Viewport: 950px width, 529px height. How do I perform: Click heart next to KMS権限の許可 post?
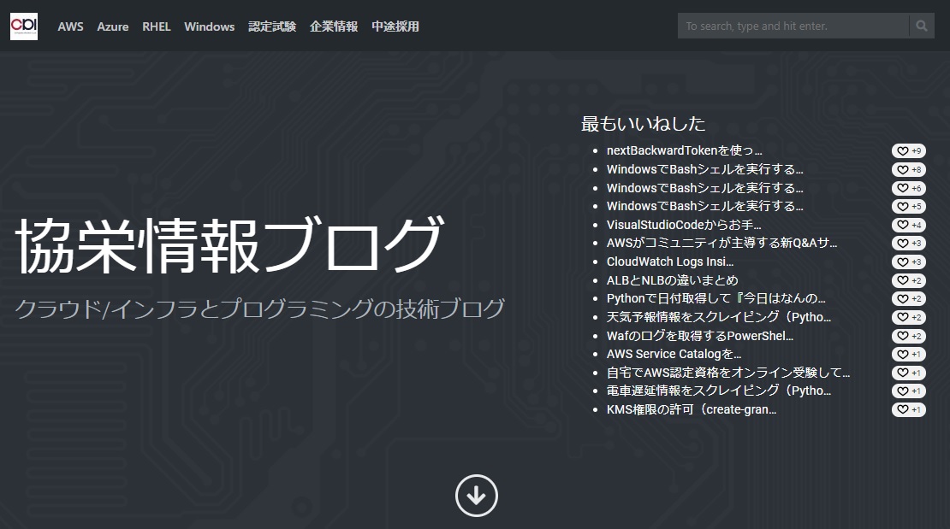tap(908, 410)
